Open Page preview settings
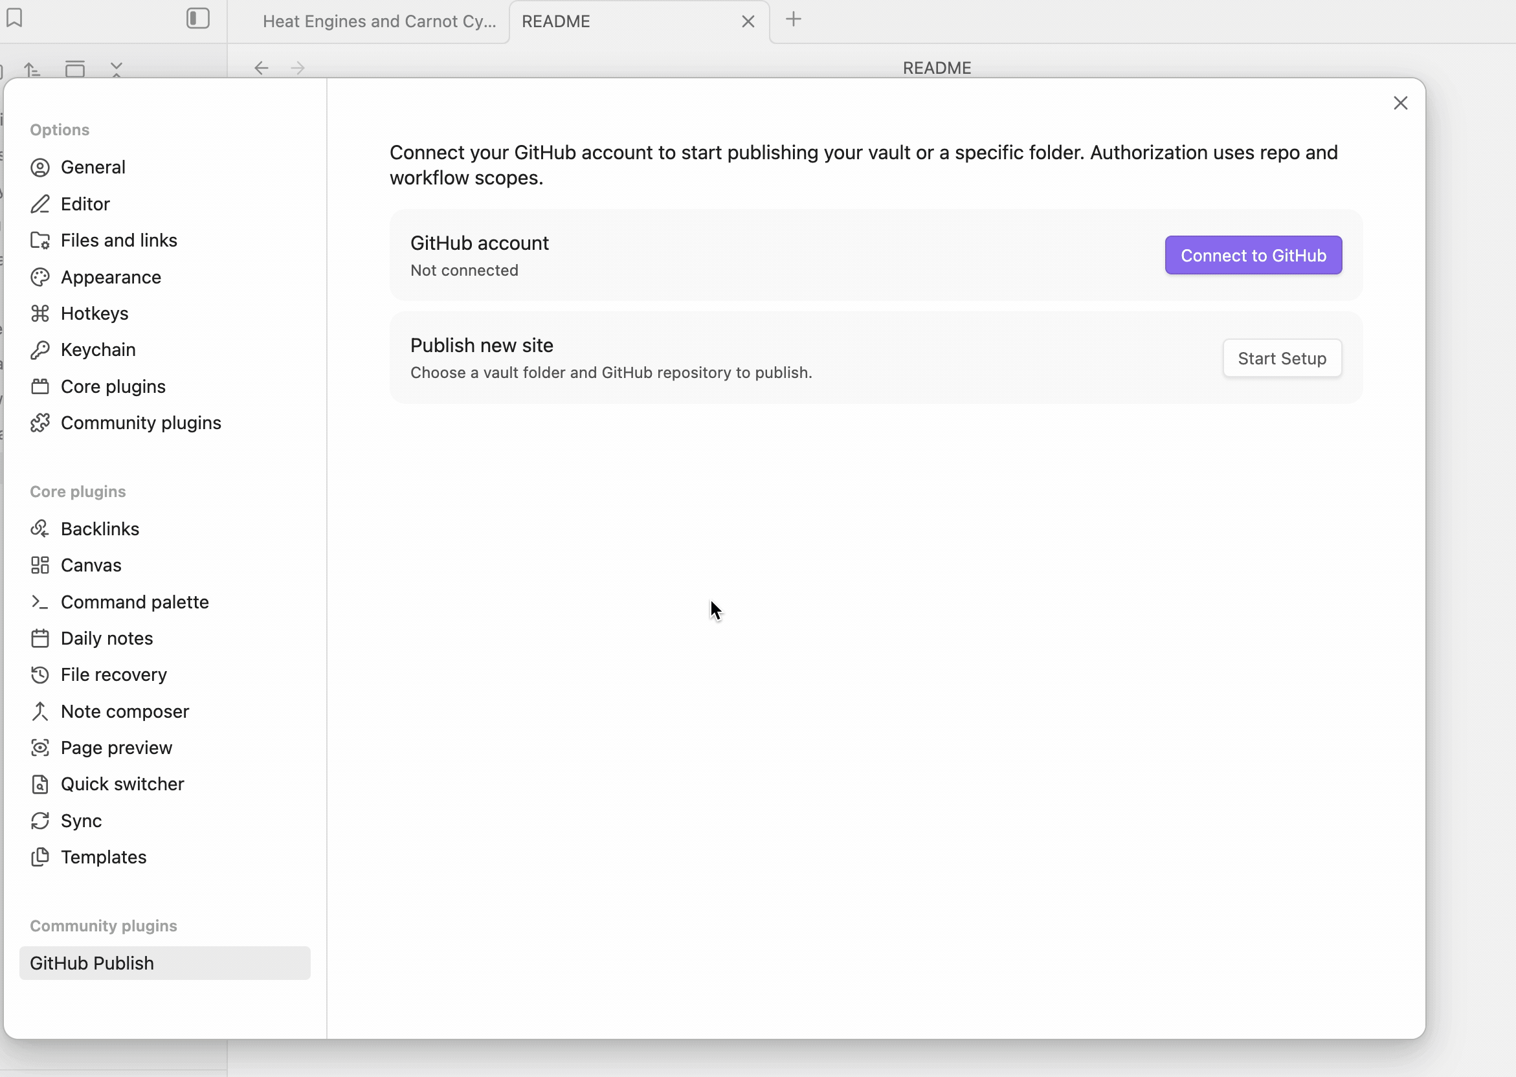The height and width of the screenshot is (1077, 1516). [164, 748]
